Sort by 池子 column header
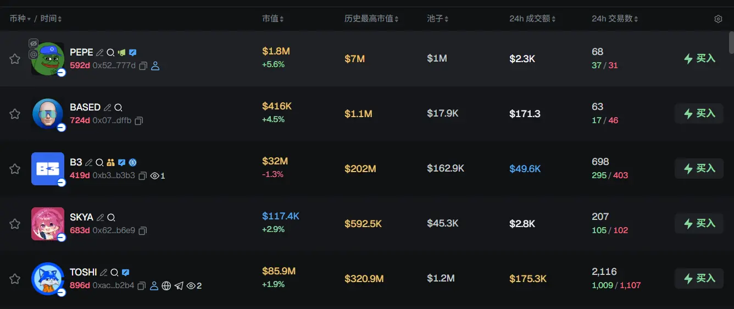 pos(437,19)
